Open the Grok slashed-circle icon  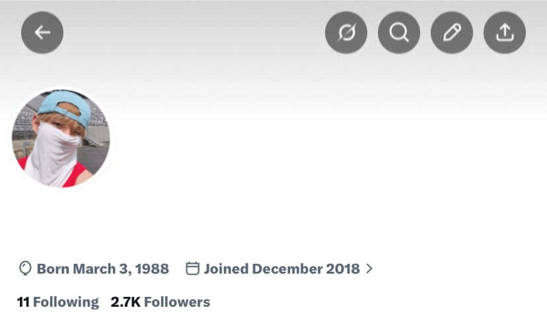(x=346, y=32)
